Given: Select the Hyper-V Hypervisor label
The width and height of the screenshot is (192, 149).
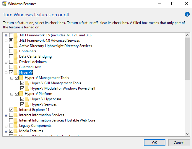Looking at the screenshot, I should pos(46,99).
